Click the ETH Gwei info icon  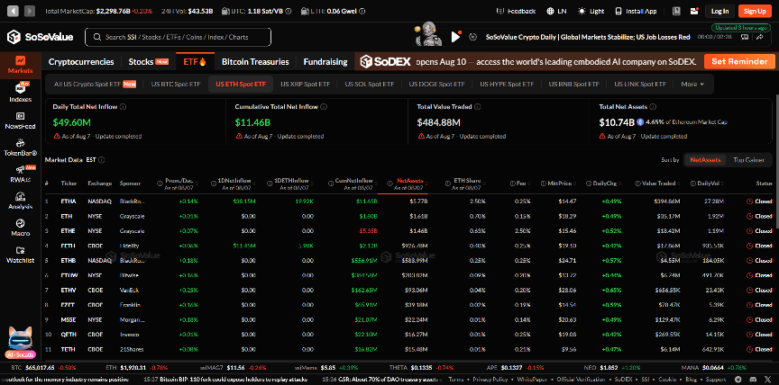pyautogui.click(x=362, y=11)
